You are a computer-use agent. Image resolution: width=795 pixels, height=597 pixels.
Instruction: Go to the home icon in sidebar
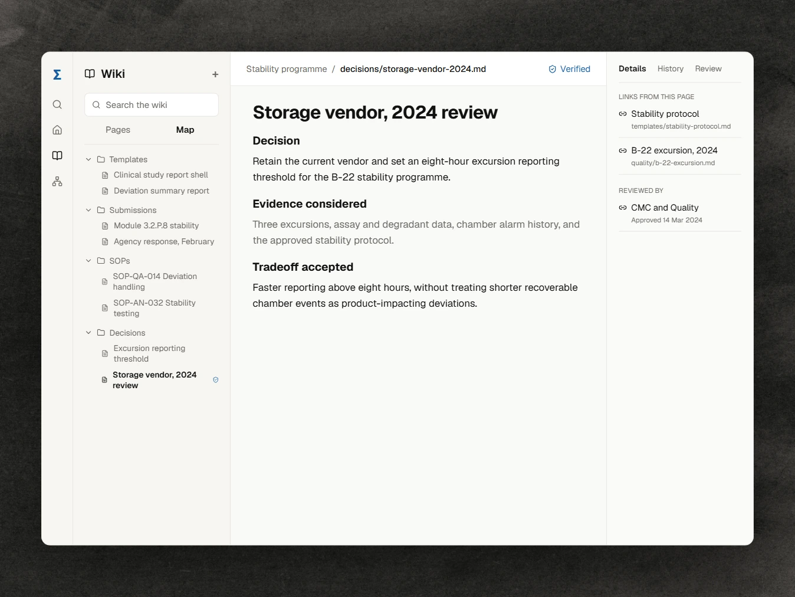coord(57,130)
